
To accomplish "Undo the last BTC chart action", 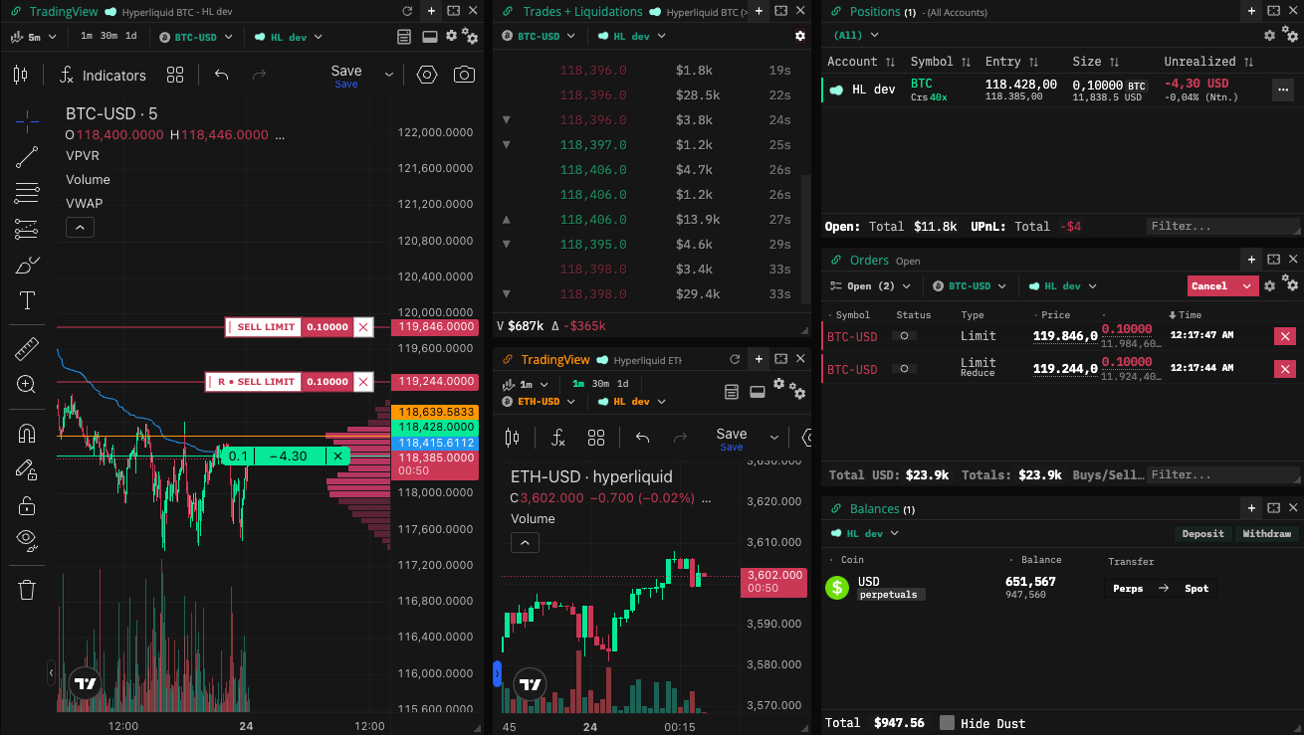I will (x=222, y=75).
